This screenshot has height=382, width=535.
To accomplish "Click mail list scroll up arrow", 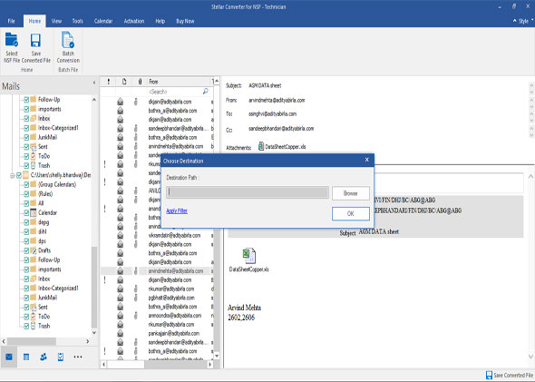I will [217, 82].
